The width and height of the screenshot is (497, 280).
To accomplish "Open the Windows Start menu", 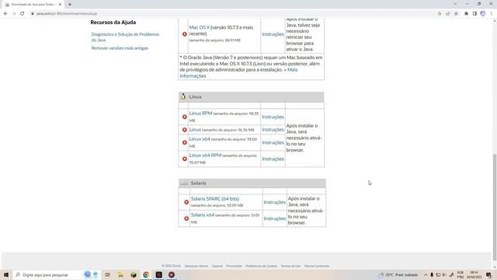I will [x=6, y=275].
